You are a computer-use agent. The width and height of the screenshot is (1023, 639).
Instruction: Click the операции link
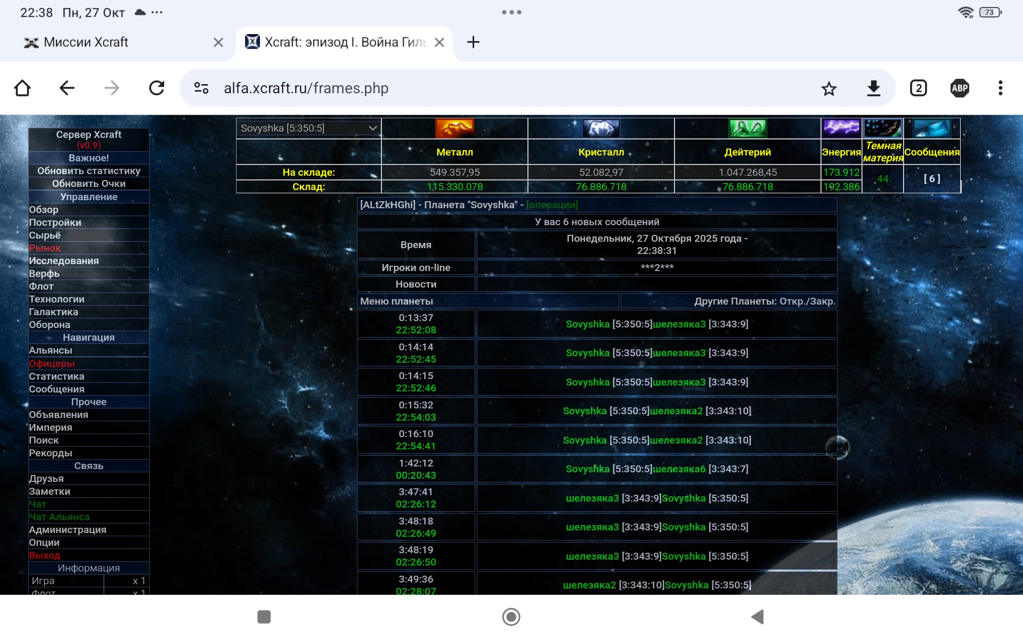click(x=552, y=205)
